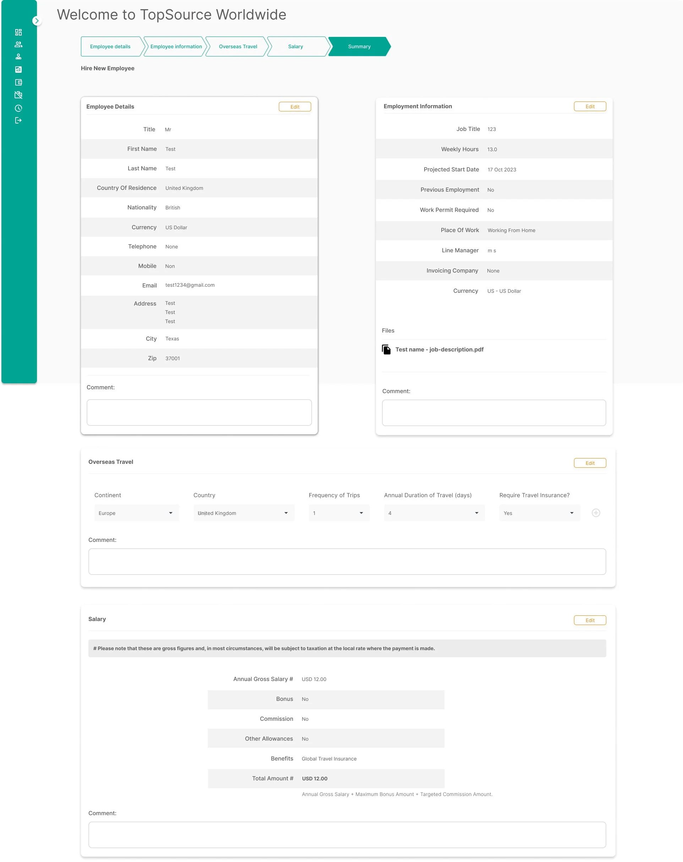Click the plus icon to add another travel entry
Viewport: 683px width, 862px height.
(596, 512)
